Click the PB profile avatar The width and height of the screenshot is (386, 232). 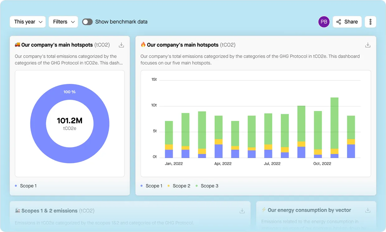click(x=324, y=22)
